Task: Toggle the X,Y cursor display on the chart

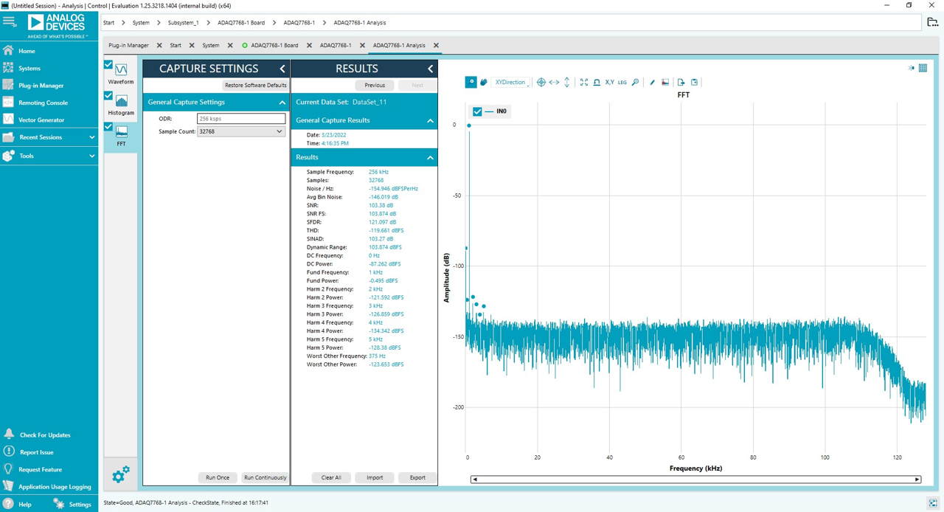Action: [609, 82]
